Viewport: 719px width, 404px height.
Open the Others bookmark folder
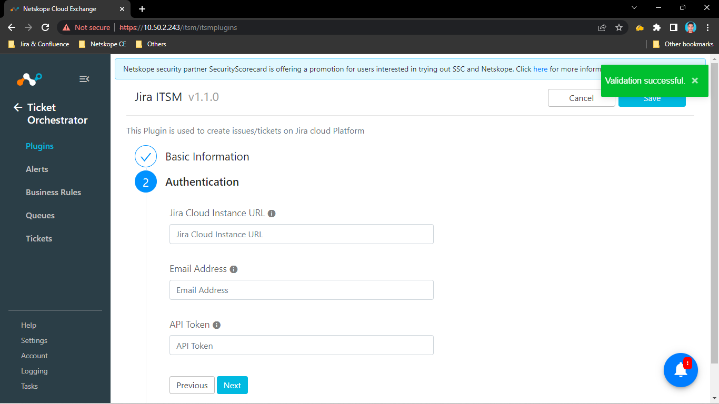(x=151, y=44)
